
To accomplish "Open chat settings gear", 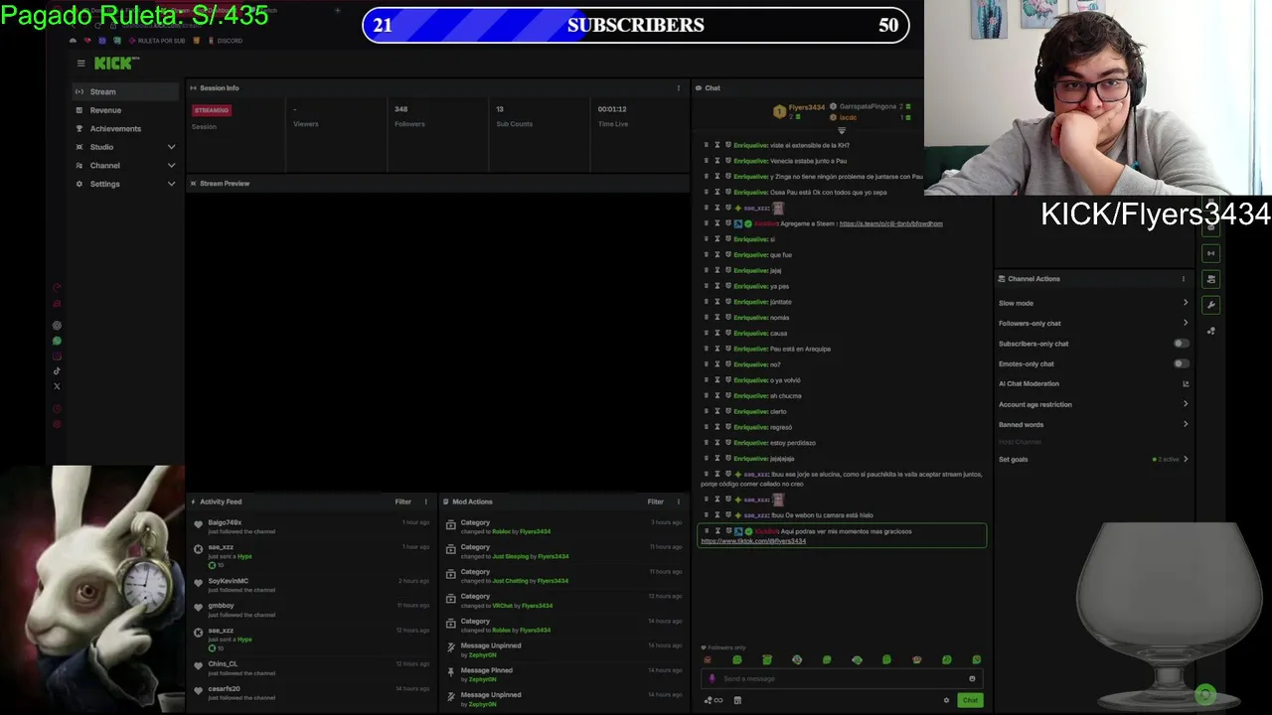I will [946, 700].
